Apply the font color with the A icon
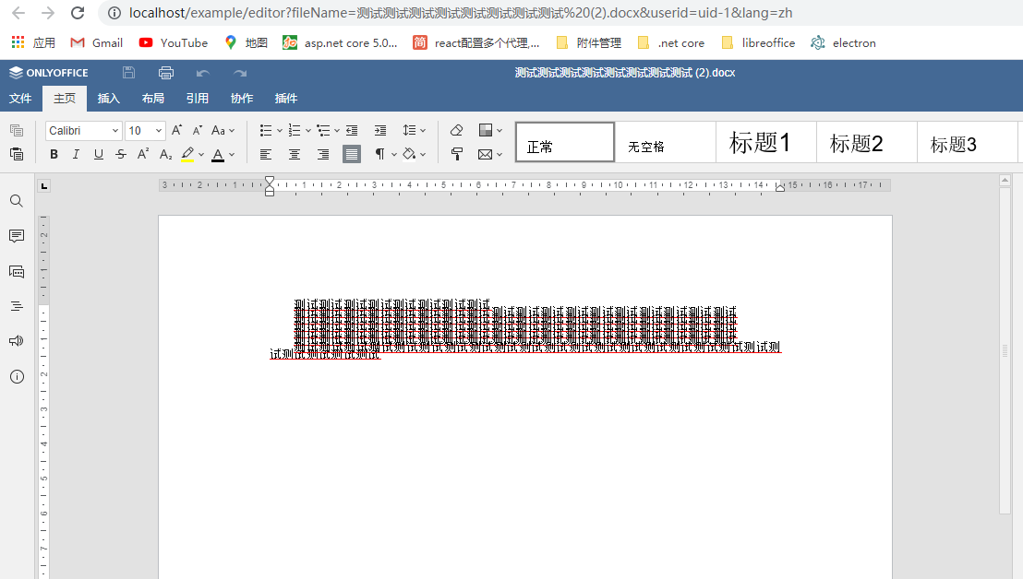This screenshot has width=1023, height=579. point(218,154)
